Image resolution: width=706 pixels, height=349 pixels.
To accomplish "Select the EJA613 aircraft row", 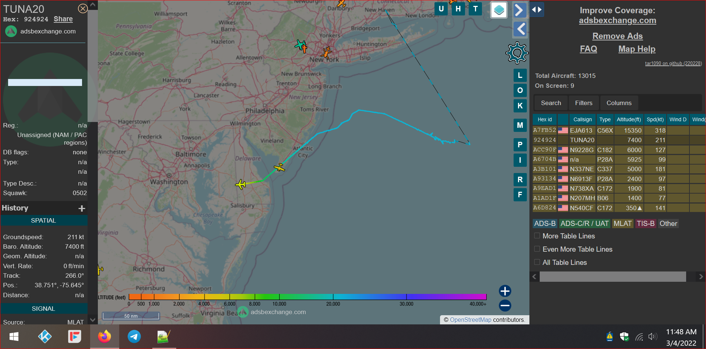I will tap(619, 130).
